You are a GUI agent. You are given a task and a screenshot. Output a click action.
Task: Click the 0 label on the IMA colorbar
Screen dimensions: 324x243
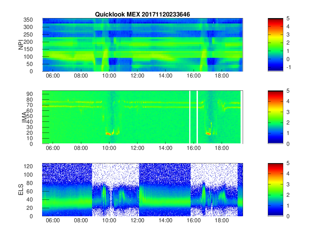288,144
